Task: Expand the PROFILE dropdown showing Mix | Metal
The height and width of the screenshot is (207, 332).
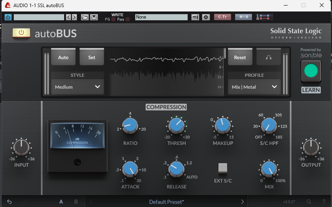Action: [254, 87]
